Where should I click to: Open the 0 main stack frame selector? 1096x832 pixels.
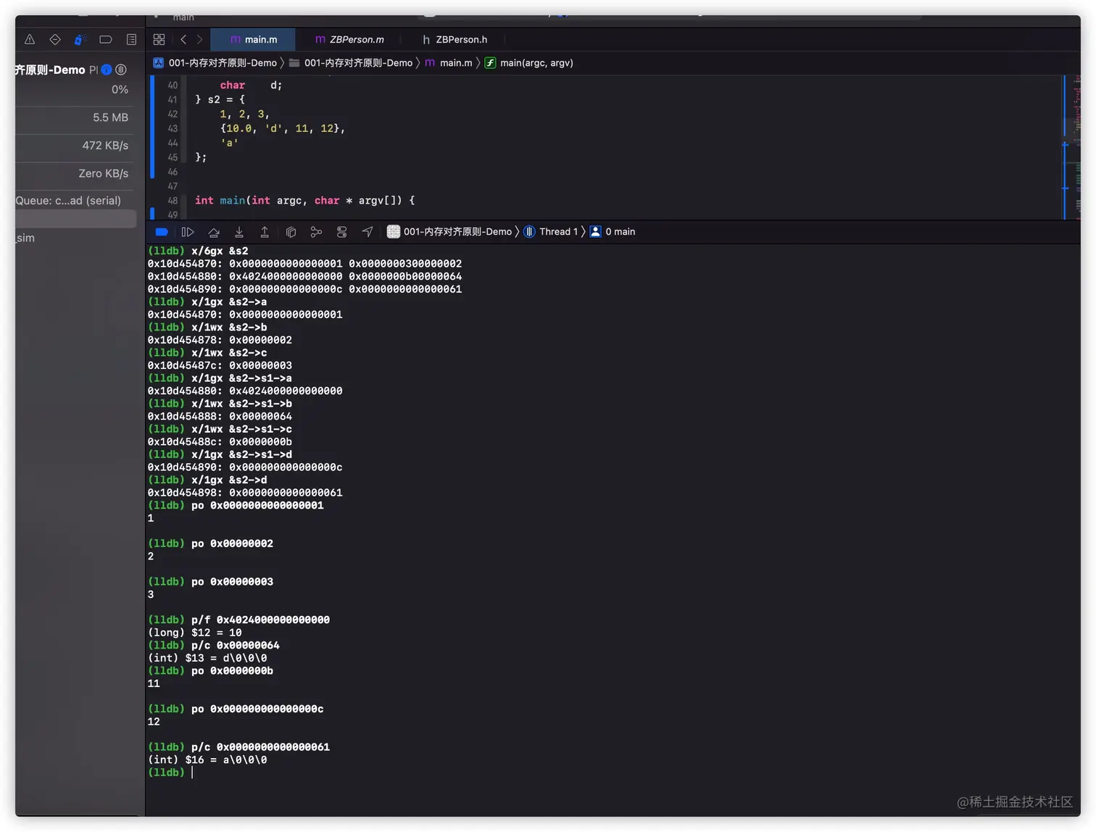click(x=613, y=232)
